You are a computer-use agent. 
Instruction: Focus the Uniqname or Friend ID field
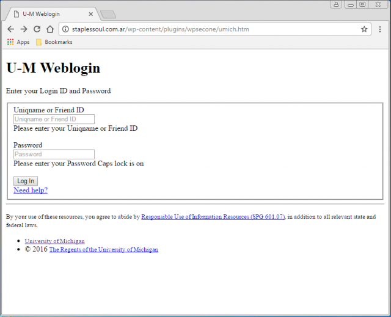(x=54, y=119)
